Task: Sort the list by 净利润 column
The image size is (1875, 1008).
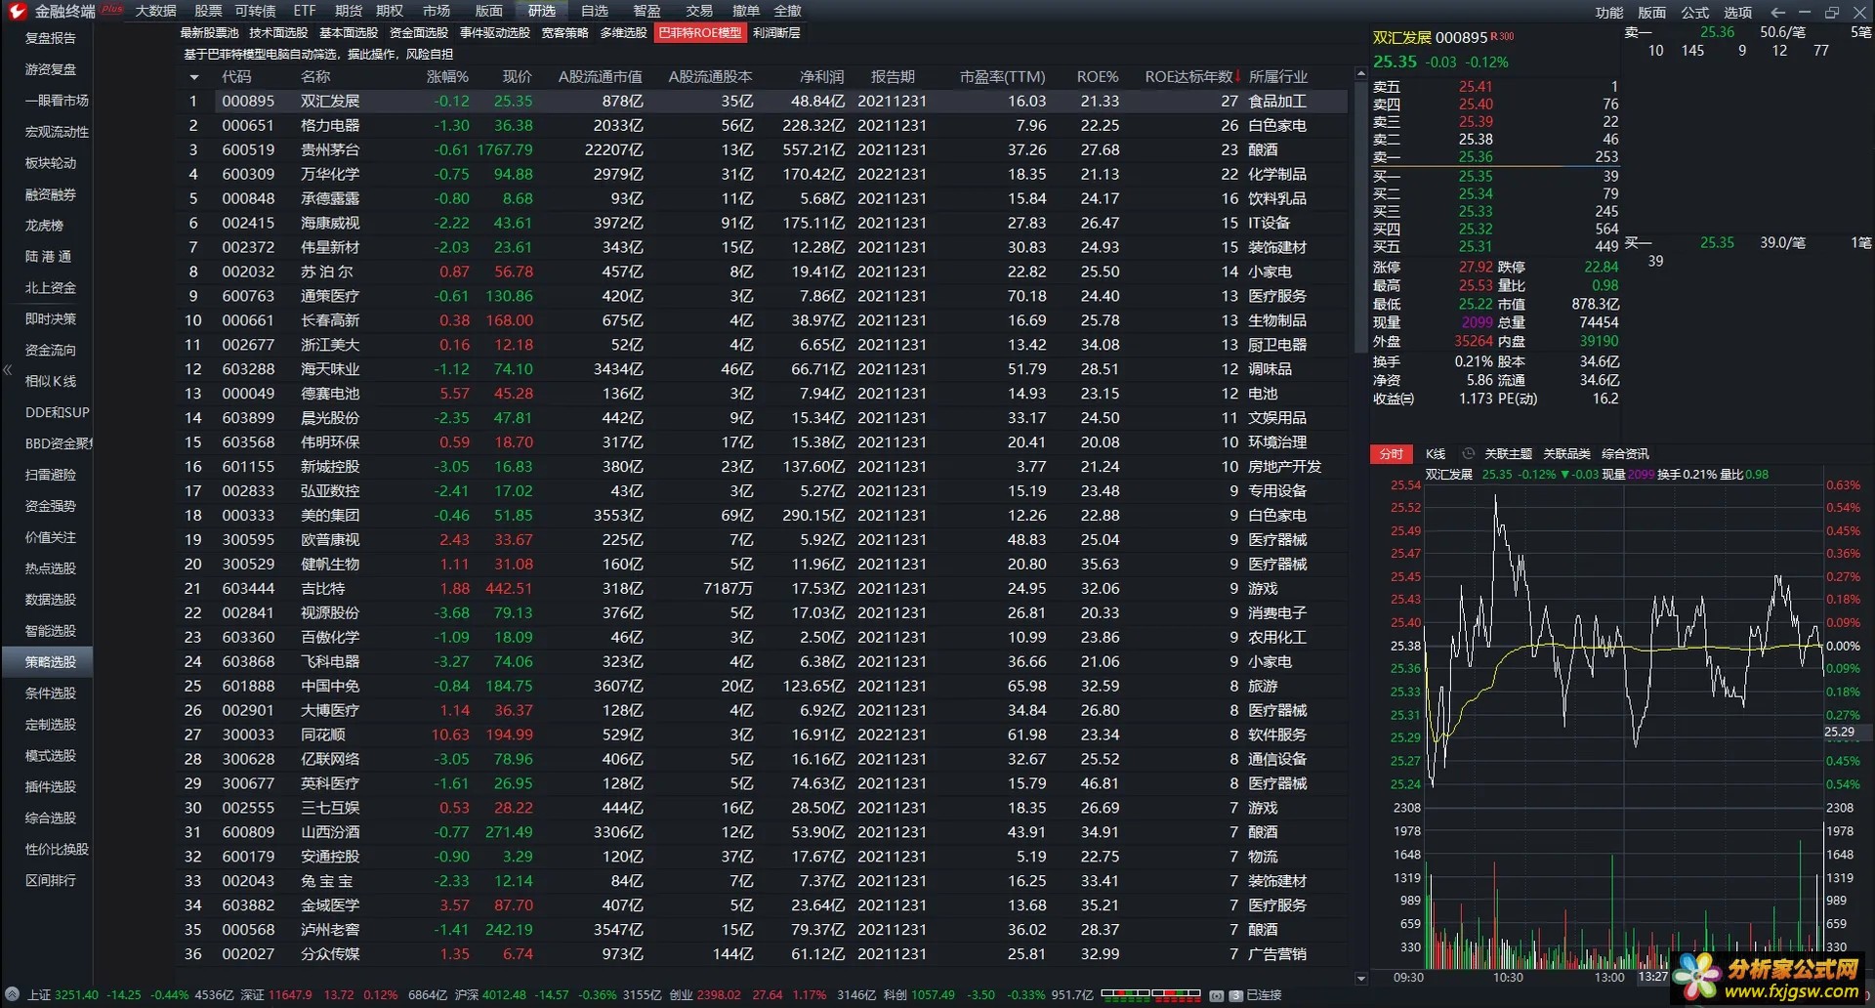Action: [821, 76]
